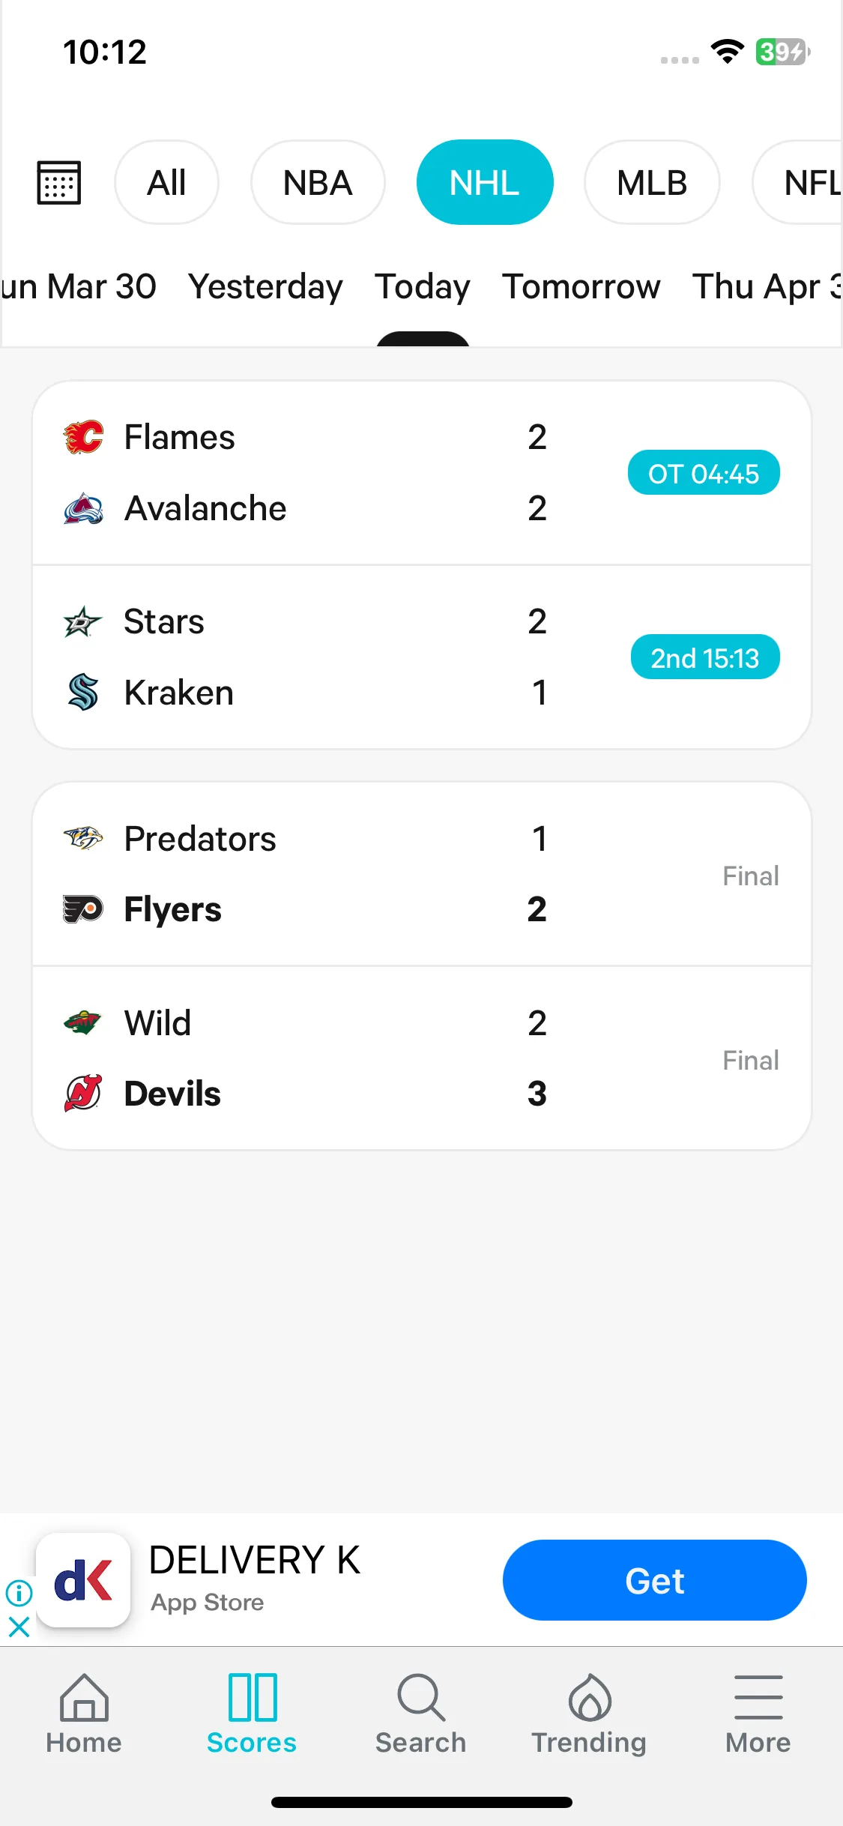Open the Wild vs Devils final game
Screen dimensions: 843x1826
point(422,1058)
